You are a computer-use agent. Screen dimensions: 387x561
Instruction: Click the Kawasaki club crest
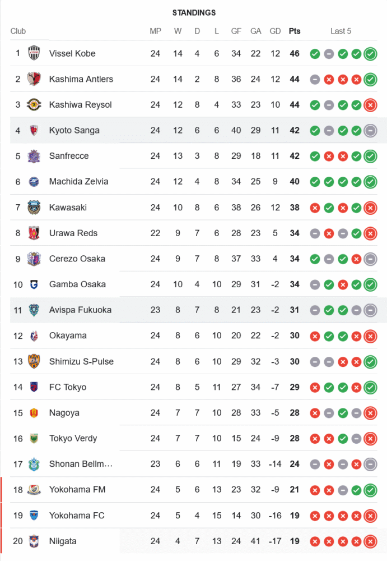(x=34, y=208)
